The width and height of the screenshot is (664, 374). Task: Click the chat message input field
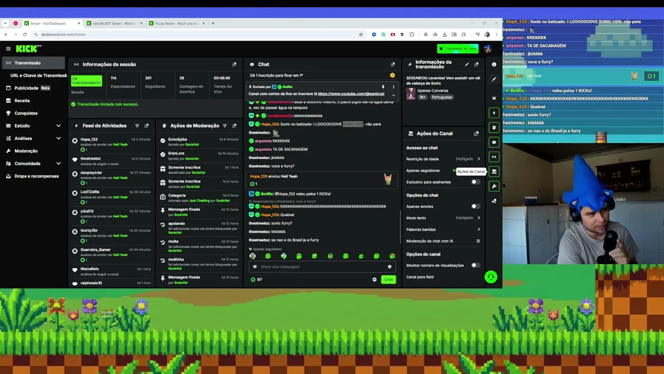tap(322, 267)
